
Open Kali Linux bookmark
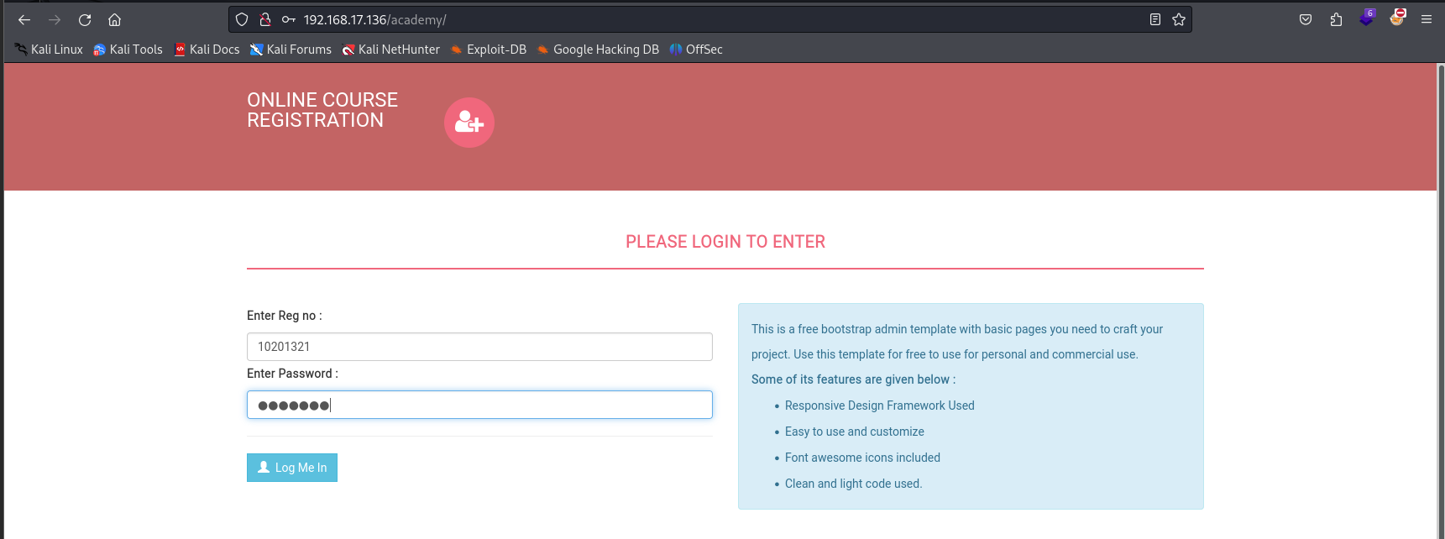pyautogui.click(x=49, y=50)
